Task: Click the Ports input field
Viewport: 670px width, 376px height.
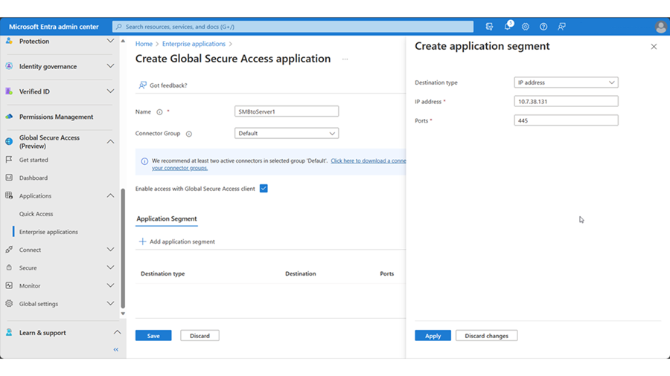Action: pyautogui.click(x=566, y=120)
